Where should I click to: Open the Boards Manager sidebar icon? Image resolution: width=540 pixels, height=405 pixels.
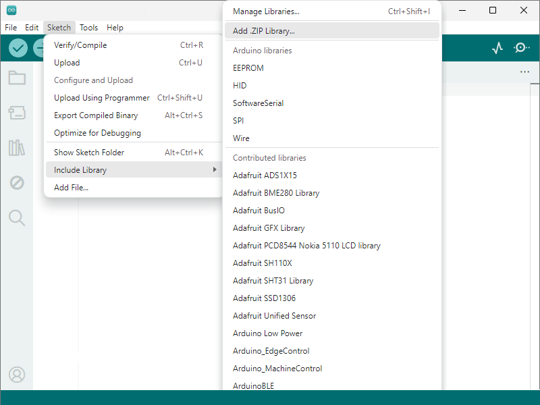tap(17, 113)
